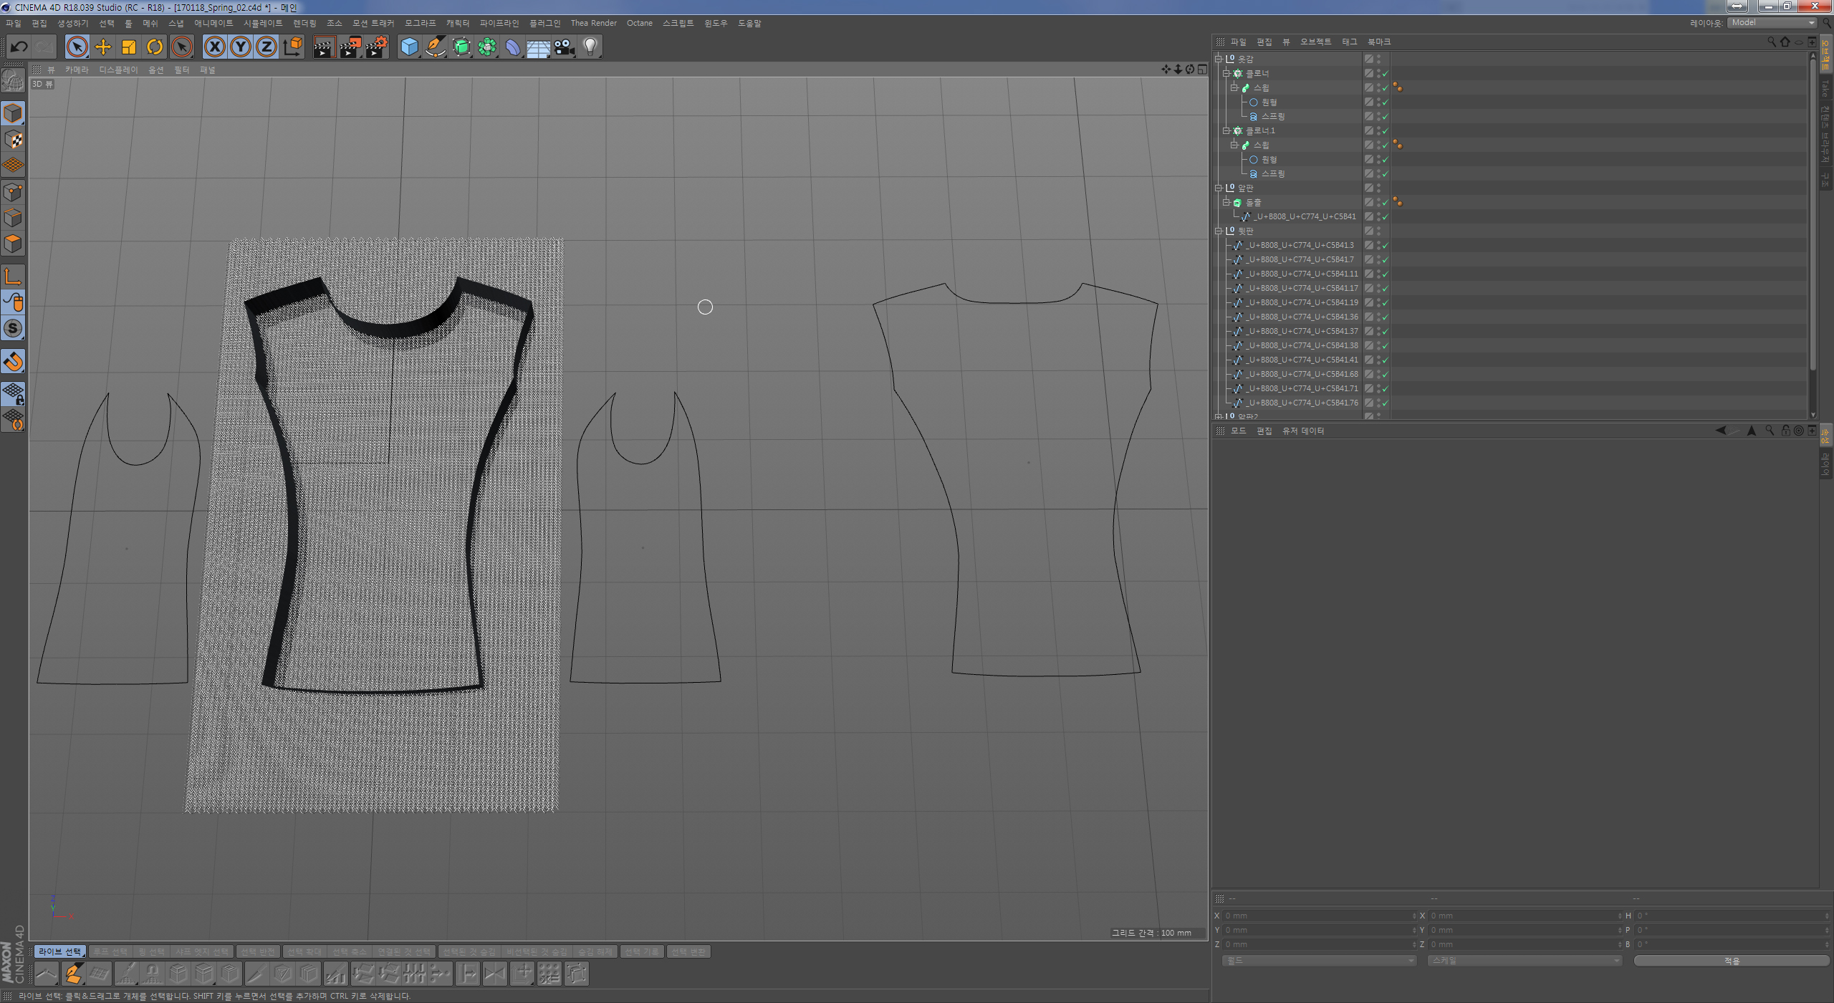Click the green Subdivision Surface generator icon
1834x1003 pixels.
461,47
